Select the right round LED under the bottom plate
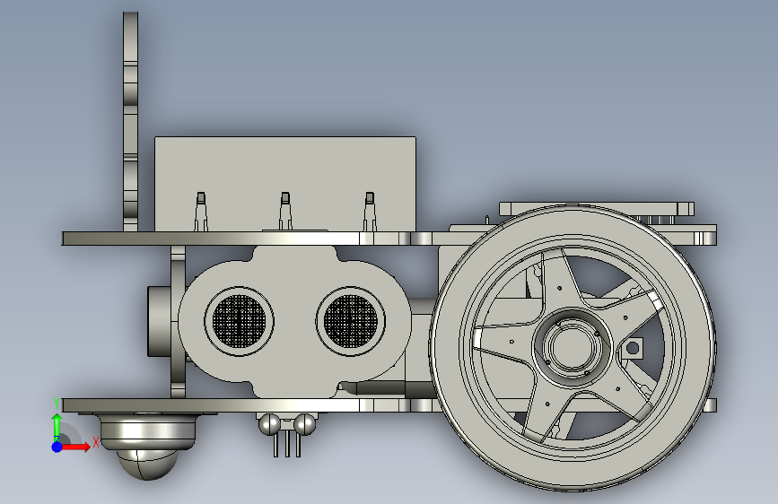The width and height of the screenshot is (778, 504). click(305, 424)
